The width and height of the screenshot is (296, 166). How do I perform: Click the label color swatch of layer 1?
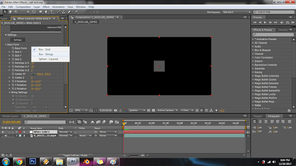tap(20, 132)
